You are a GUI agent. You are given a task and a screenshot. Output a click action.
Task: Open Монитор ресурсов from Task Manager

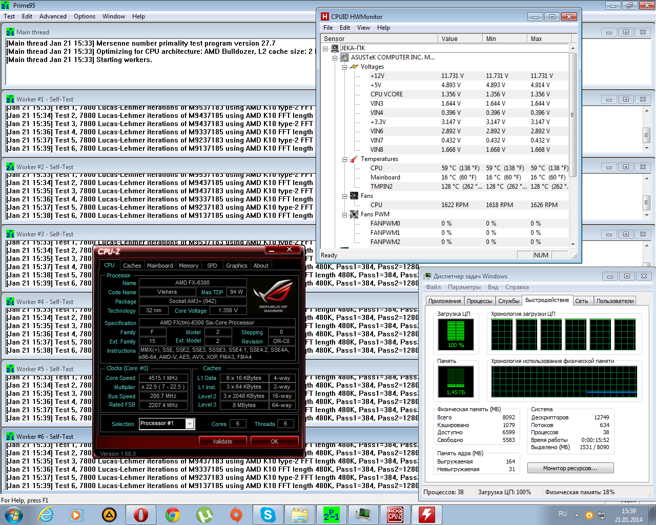point(570,468)
